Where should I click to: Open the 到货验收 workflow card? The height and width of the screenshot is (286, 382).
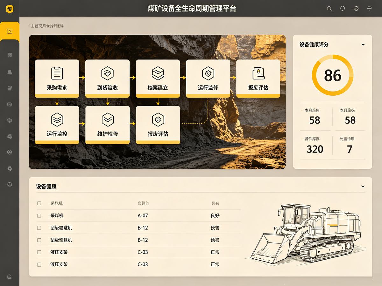point(107,78)
